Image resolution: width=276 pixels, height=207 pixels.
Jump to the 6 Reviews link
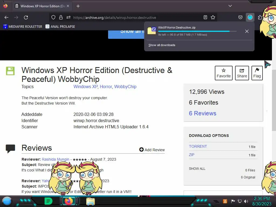(x=203, y=113)
